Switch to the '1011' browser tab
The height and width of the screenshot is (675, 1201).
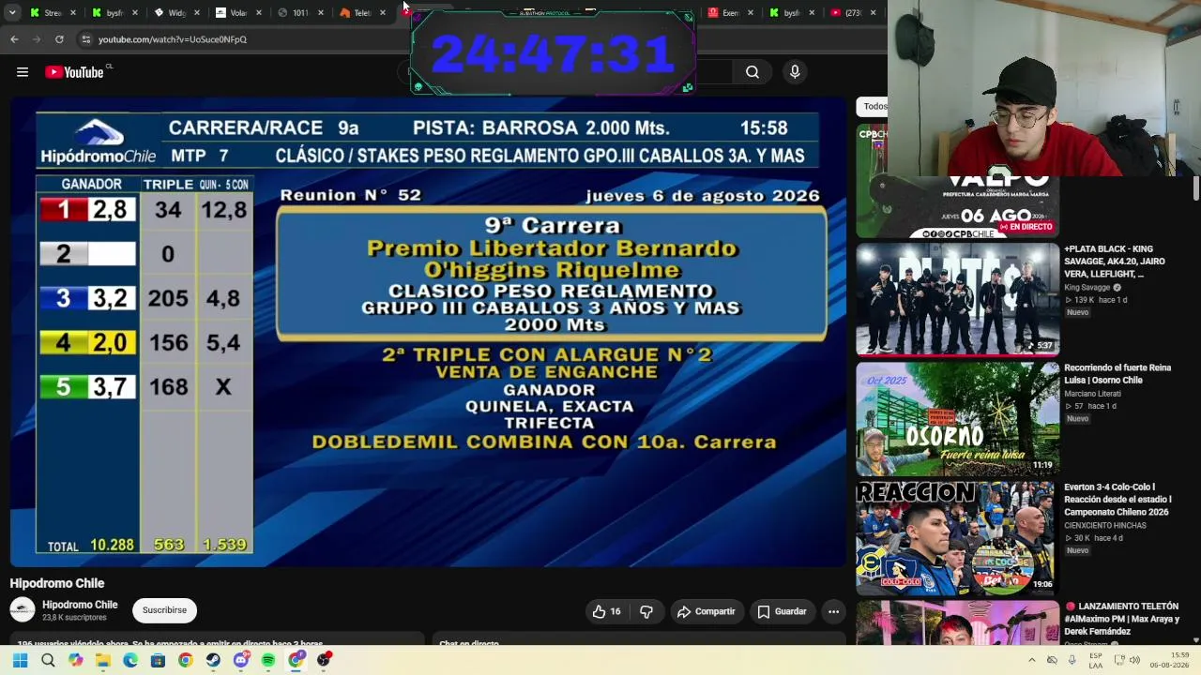point(300,13)
